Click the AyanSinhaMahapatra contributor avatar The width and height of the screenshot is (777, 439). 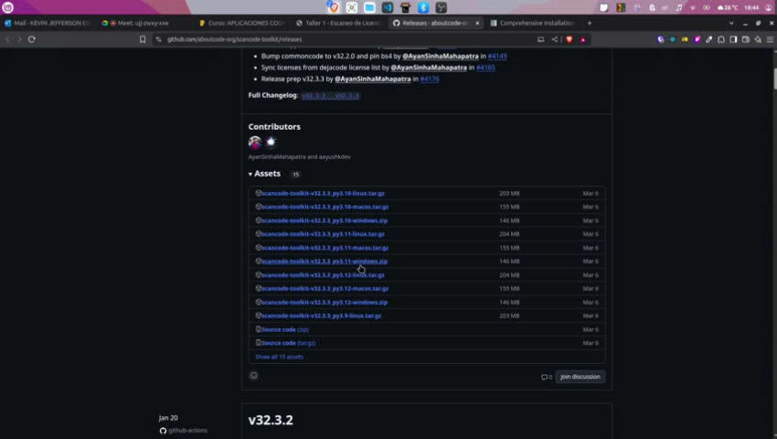(x=255, y=143)
